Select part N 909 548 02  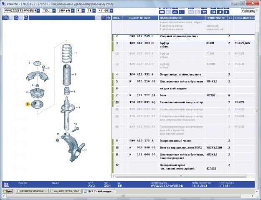(142, 147)
